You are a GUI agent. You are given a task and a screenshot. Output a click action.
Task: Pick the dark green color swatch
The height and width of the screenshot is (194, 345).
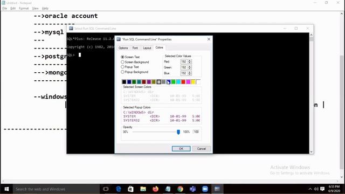tap(134, 82)
